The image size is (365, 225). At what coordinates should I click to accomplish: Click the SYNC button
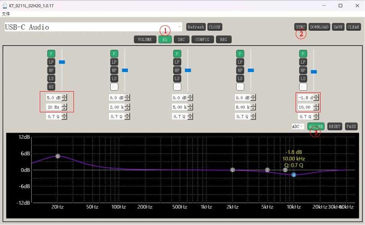pos(300,27)
